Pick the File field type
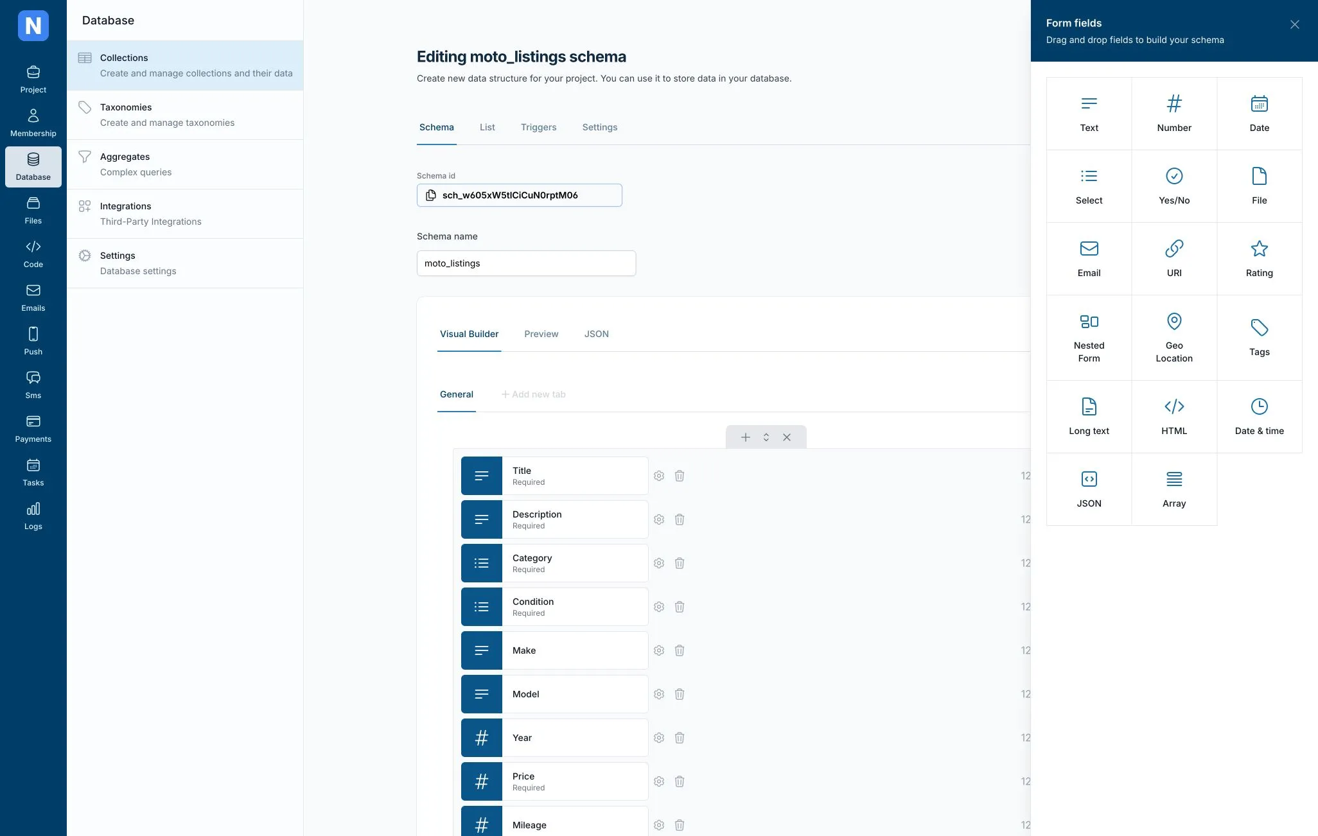The width and height of the screenshot is (1318, 836). point(1259,186)
